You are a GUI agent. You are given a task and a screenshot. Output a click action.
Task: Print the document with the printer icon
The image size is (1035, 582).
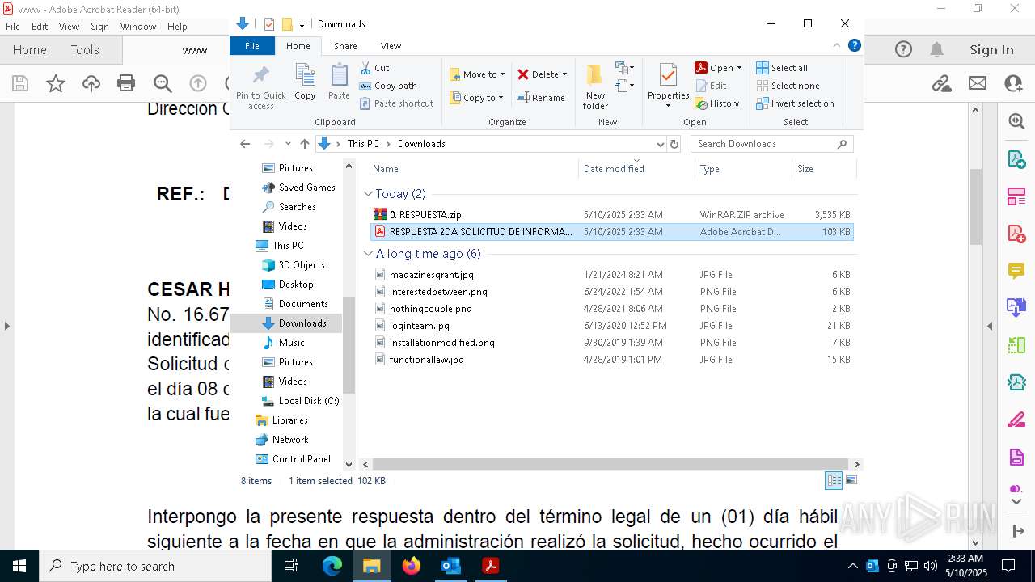tap(126, 82)
